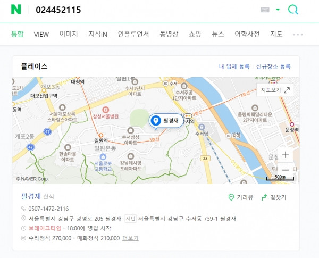Open the 어학사전 tab
This screenshot has width=319, height=258.
coord(247,34)
